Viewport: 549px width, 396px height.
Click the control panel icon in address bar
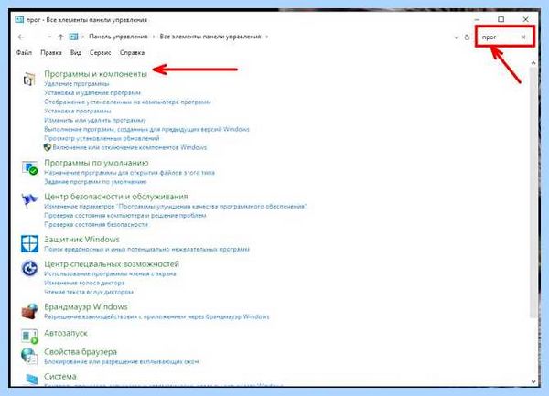73,37
